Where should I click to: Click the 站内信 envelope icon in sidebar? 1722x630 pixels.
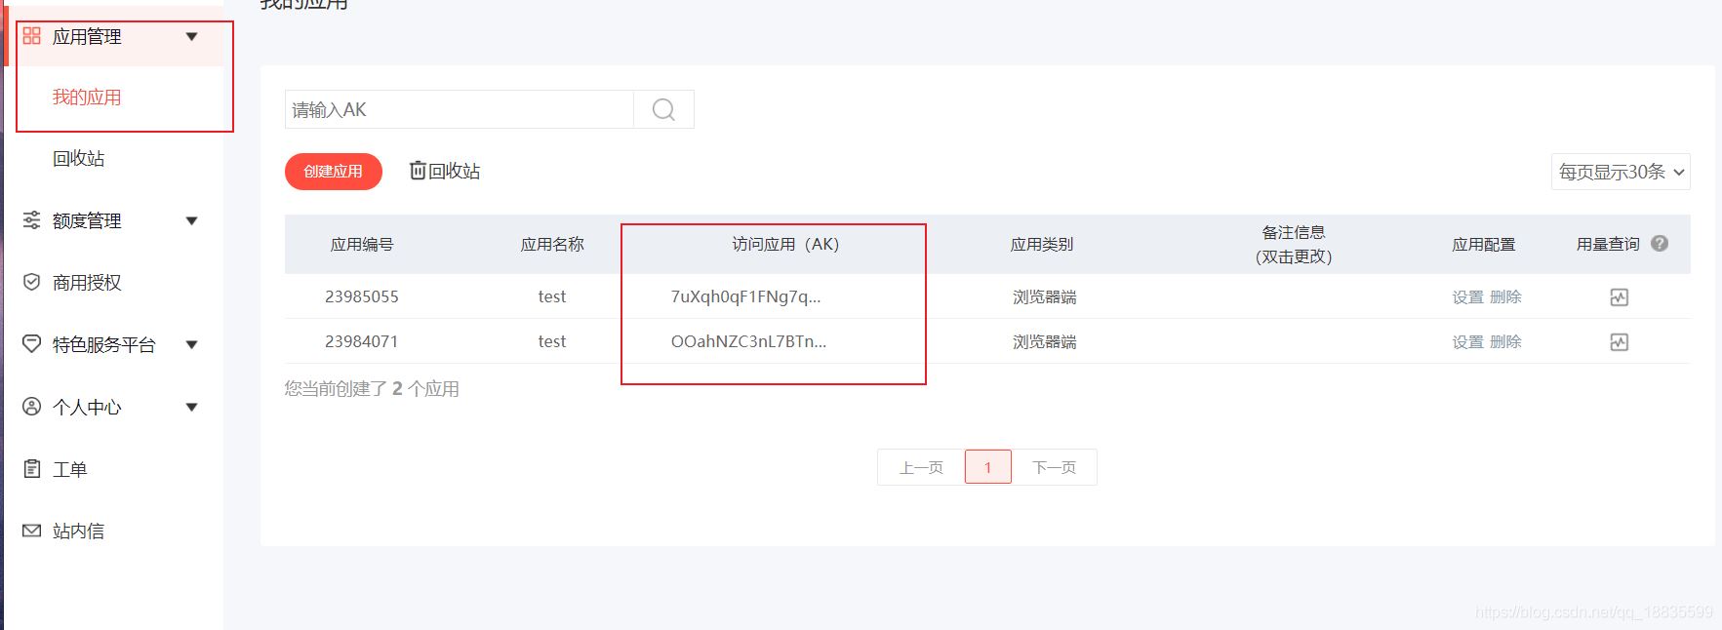point(32,531)
